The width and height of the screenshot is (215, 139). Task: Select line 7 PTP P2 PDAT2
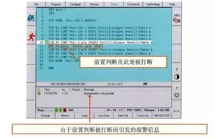click(x=100, y=31)
